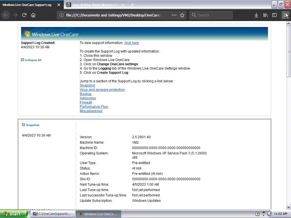Viewport: 291px width, 218px height.
Task: Close the zune-desktop-theme directory tab
Action: (123, 5)
